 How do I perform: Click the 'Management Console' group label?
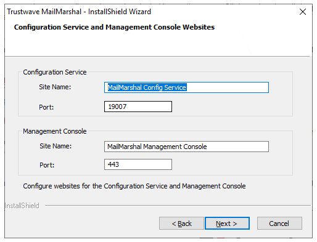point(55,131)
